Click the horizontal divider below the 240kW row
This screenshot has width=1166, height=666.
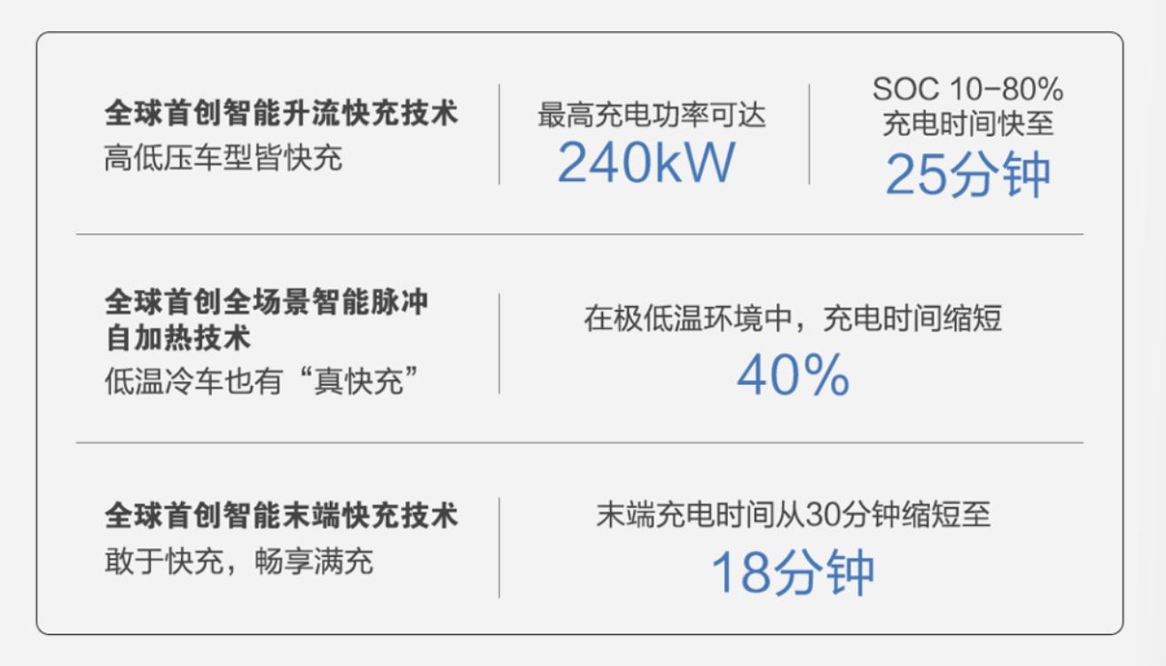(x=579, y=234)
